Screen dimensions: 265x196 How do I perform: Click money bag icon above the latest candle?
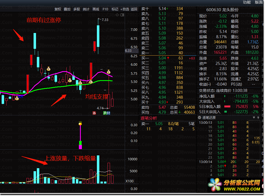109,72
